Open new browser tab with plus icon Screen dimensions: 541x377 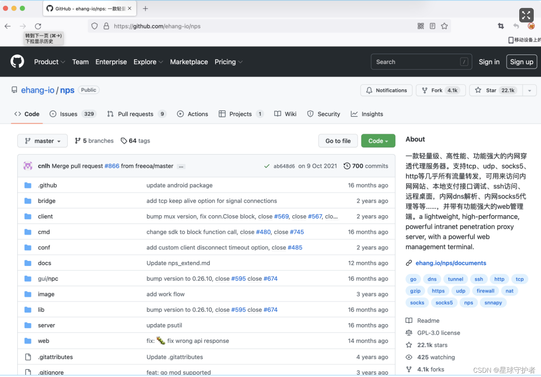pyautogui.click(x=145, y=9)
